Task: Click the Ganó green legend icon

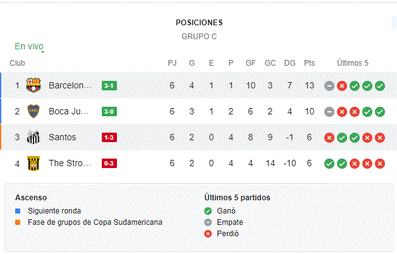Action: click(x=208, y=211)
